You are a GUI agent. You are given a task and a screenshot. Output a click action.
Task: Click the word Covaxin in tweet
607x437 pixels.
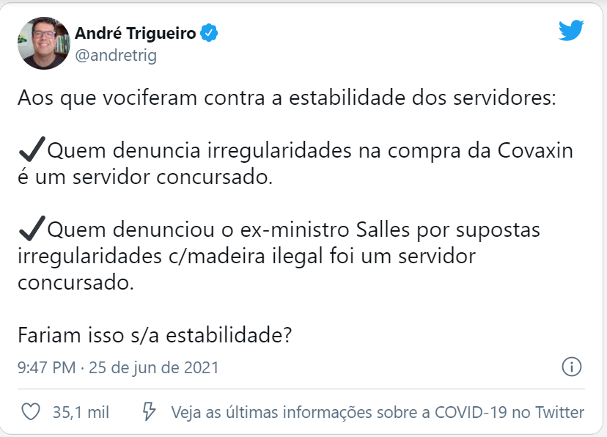pyautogui.click(x=535, y=150)
